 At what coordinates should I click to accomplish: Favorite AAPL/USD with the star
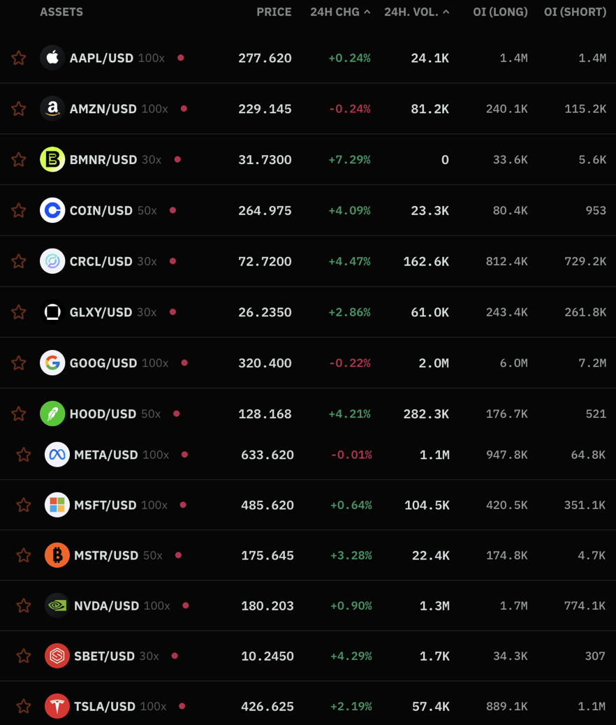coord(19,58)
